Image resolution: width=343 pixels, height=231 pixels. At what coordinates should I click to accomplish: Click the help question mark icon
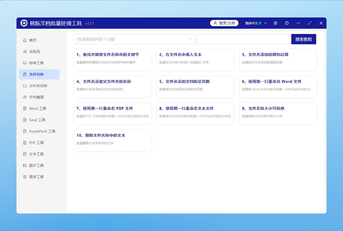coord(287,23)
